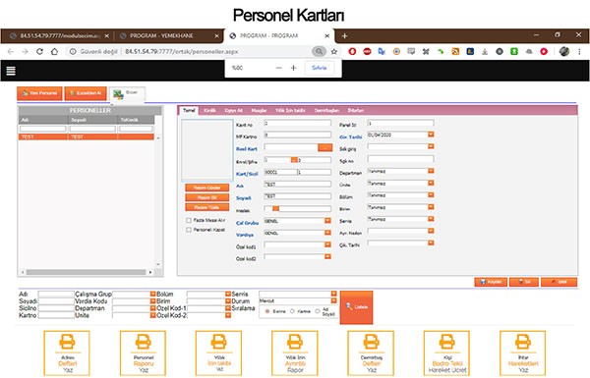The image size is (590, 378).
Task: Open the Departman dropdown in the card form
Action: point(431,171)
